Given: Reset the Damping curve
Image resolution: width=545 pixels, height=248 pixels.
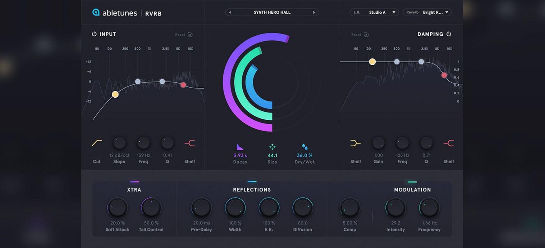Looking at the screenshot, I should [x=360, y=35].
